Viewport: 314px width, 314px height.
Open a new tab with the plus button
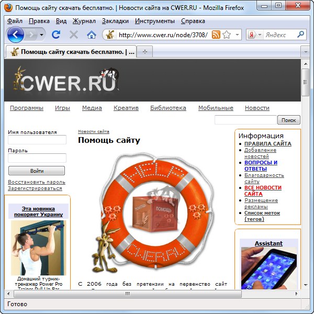[145, 52]
